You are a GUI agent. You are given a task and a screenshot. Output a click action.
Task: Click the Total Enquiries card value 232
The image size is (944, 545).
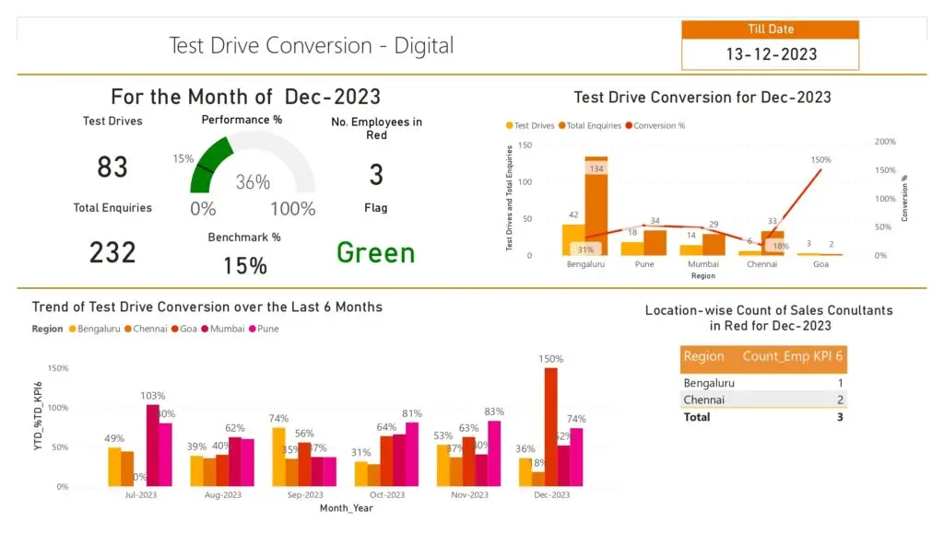tap(112, 252)
